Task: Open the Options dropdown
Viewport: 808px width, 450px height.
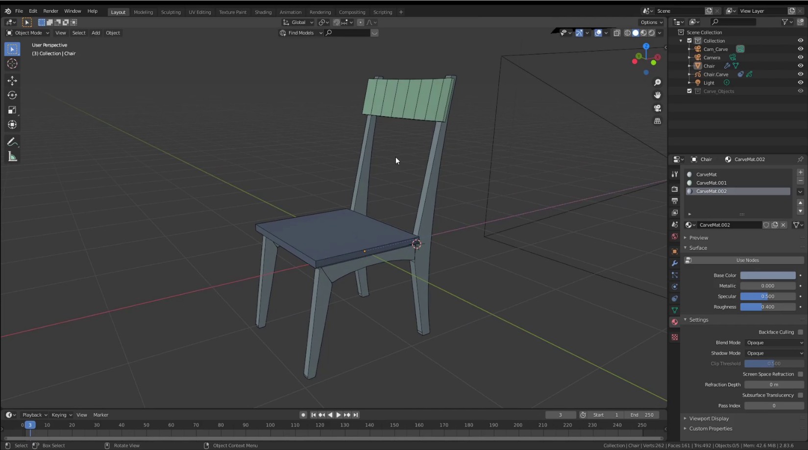Action: tap(651, 23)
